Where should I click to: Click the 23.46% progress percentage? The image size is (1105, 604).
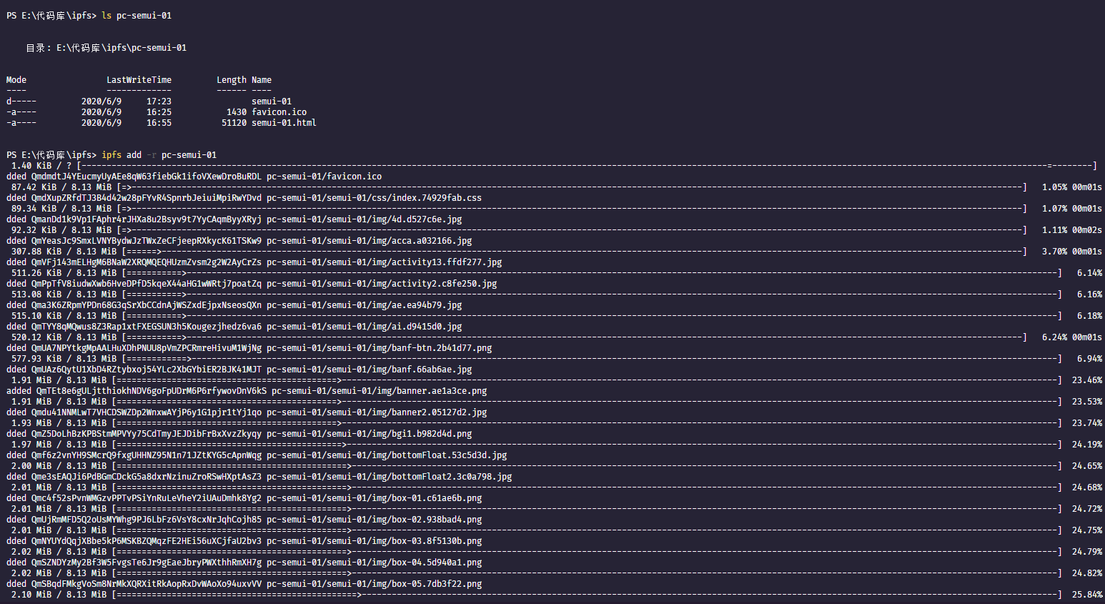(1086, 380)
